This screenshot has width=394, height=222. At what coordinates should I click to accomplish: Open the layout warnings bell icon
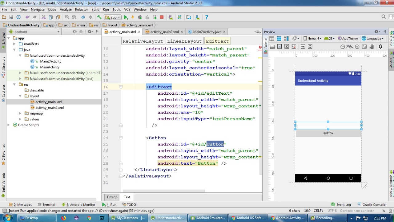coord(380,47)
